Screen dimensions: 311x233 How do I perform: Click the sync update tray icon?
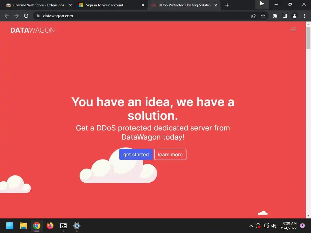(x=258, y=226)
